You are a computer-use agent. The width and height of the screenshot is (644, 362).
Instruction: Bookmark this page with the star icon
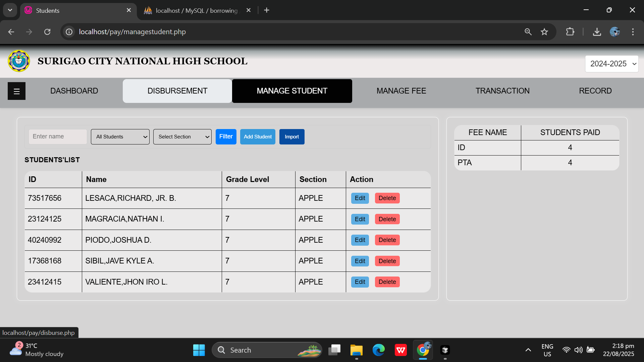coord(544,32)
